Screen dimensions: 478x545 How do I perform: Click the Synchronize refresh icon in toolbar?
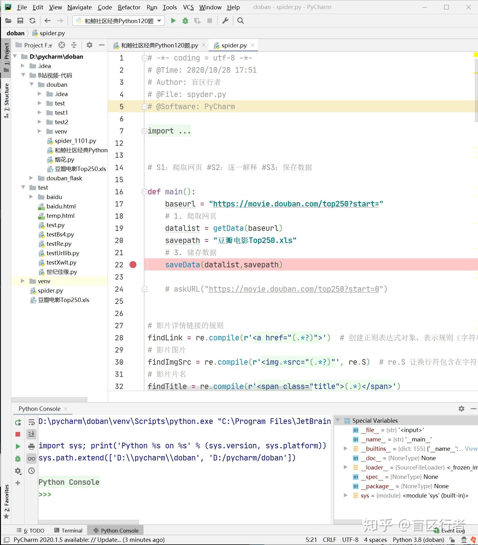(32, 21)
